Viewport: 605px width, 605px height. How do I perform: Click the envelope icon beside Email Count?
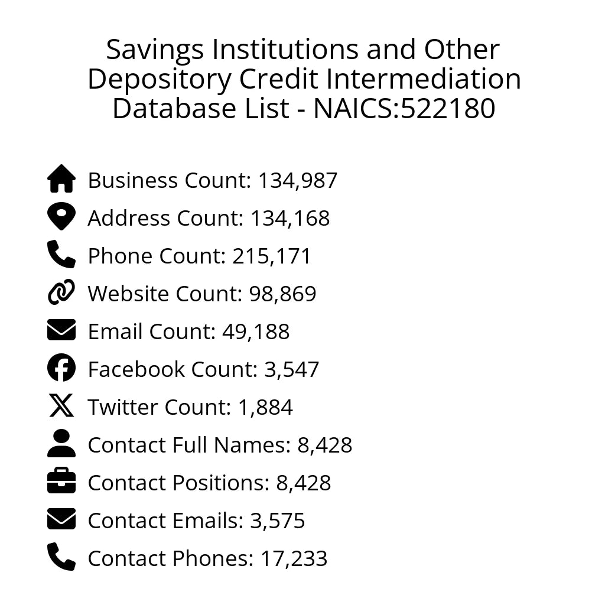pos(61,330)
